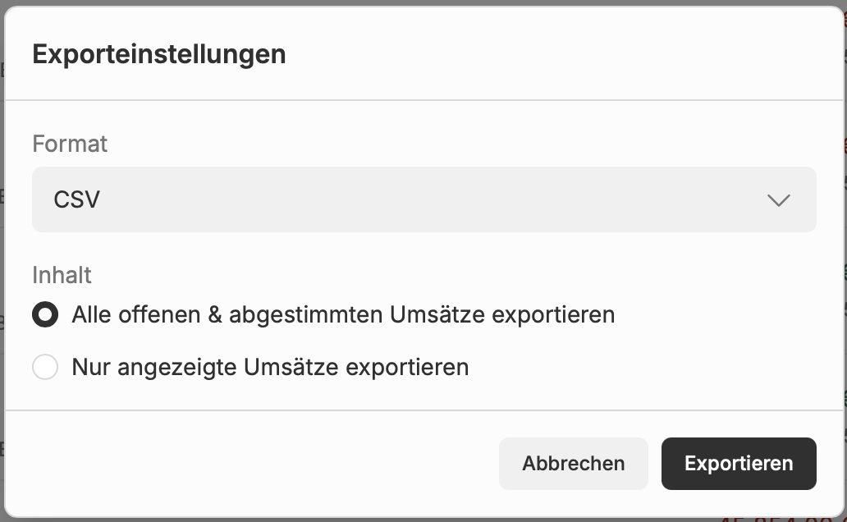The width and height of the screenshot is (847, 522).
Task: Expand the export format combo box
Action: click(x=423, y=199)
